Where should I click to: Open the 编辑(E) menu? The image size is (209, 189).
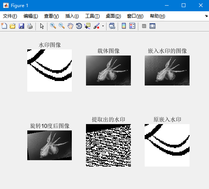(x=31, y=16)
